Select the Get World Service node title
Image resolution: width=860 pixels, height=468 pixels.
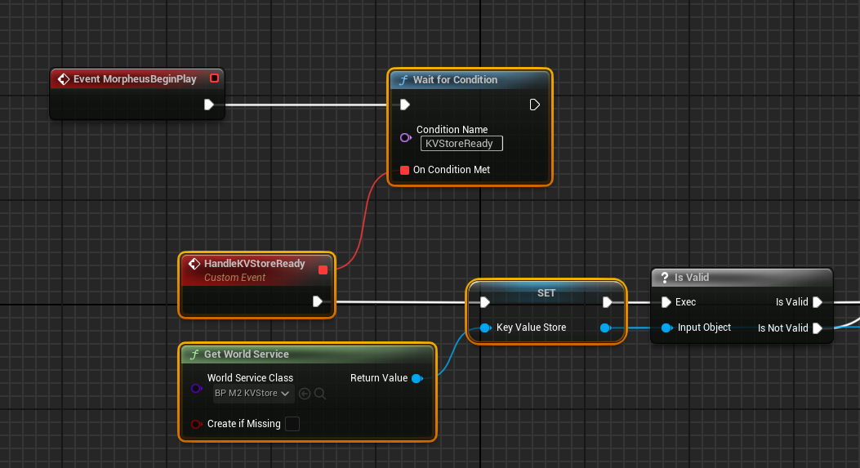point(247,354)
